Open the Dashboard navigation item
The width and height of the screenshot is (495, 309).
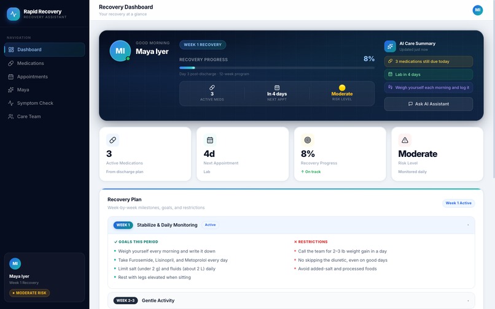(x=44, y=50)
